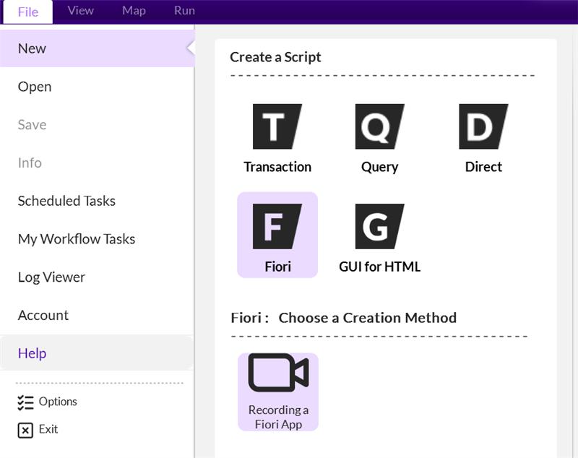Launch the Log Viewer

pyautogui.click(x=51, y=277)
